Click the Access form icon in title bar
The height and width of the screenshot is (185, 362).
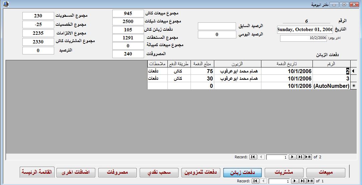(6, 4)
